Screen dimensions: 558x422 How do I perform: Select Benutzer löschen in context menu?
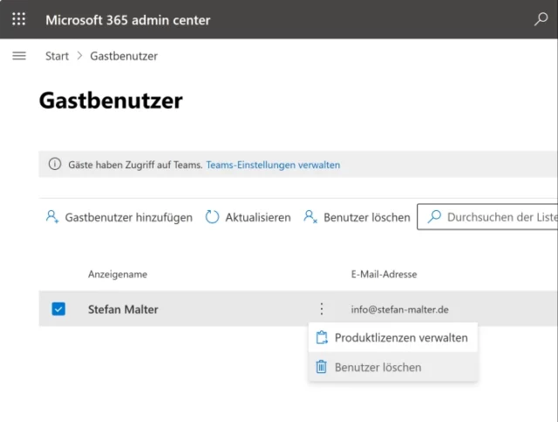393,367
